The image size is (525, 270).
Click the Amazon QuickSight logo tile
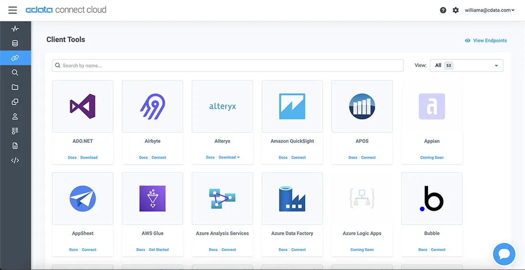tap(292, 106)
